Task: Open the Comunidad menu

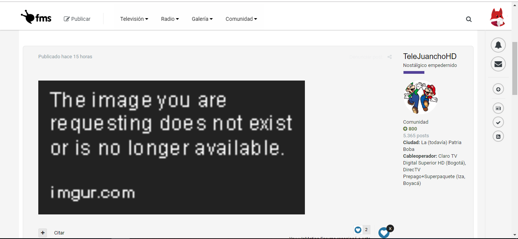Action: coord(241,19)
